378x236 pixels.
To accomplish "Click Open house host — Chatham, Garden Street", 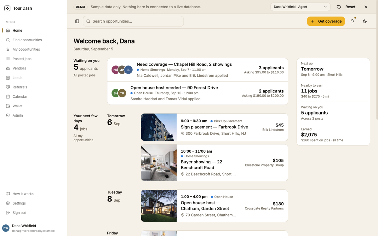I will click(205, 206).
